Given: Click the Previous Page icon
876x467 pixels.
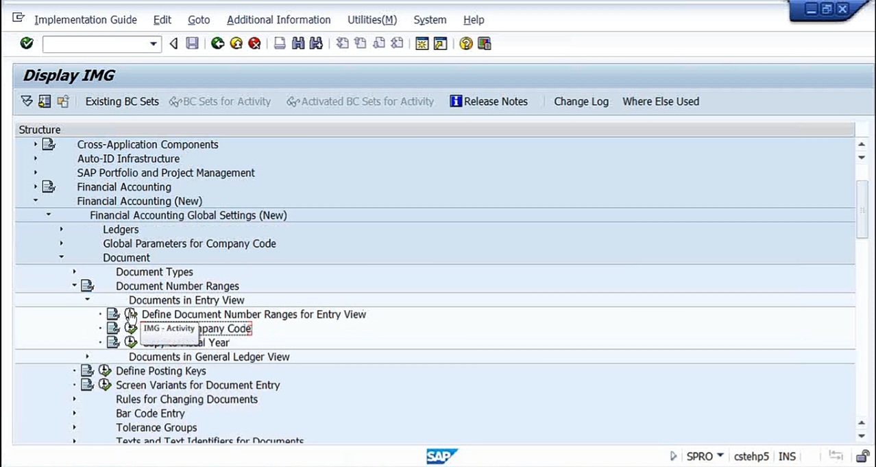Looking at the screenshot, I should coord(360,44).
